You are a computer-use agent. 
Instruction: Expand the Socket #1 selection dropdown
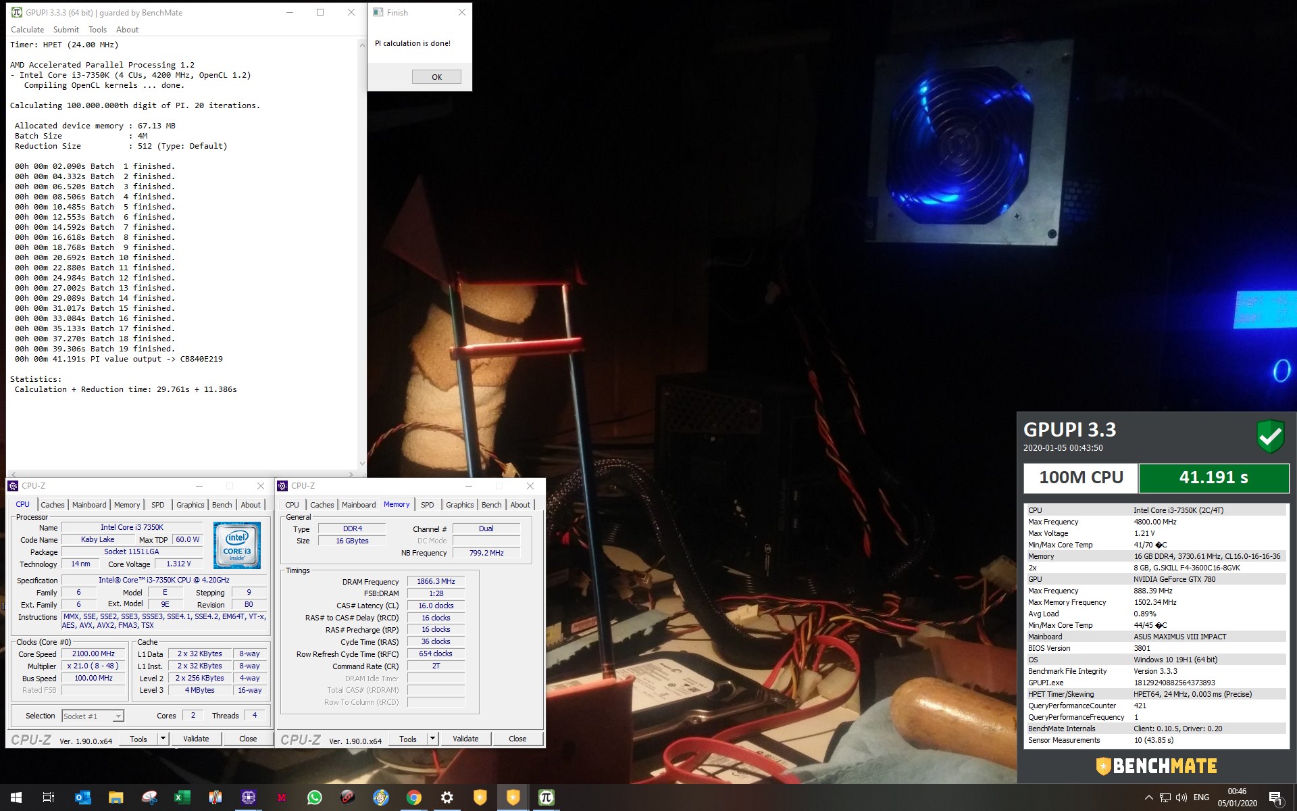(x=118, y=716)
